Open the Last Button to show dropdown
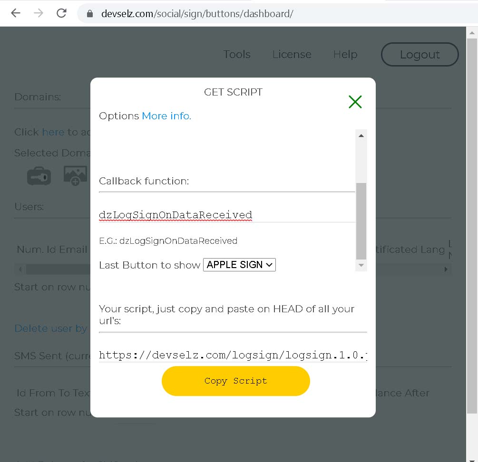 point(239,265)
